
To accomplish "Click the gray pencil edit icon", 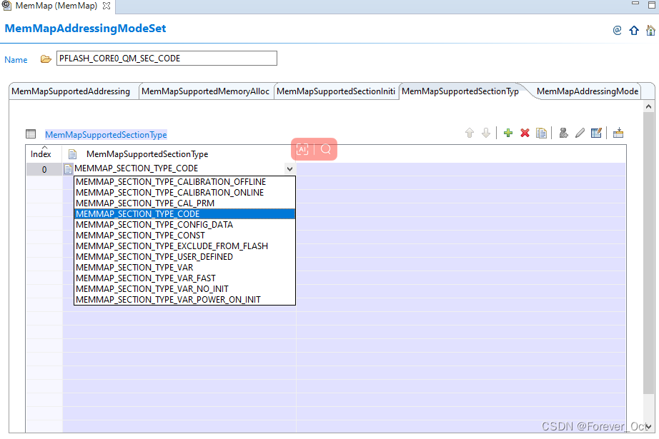I will [x=580, y=133].
